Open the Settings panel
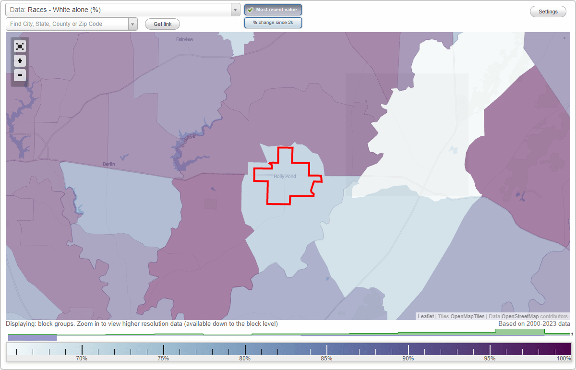576x370 pixels. pyautogui.click(x=548, y=11)
